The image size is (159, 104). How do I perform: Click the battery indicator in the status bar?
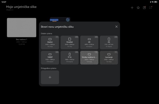click(156, 2)
